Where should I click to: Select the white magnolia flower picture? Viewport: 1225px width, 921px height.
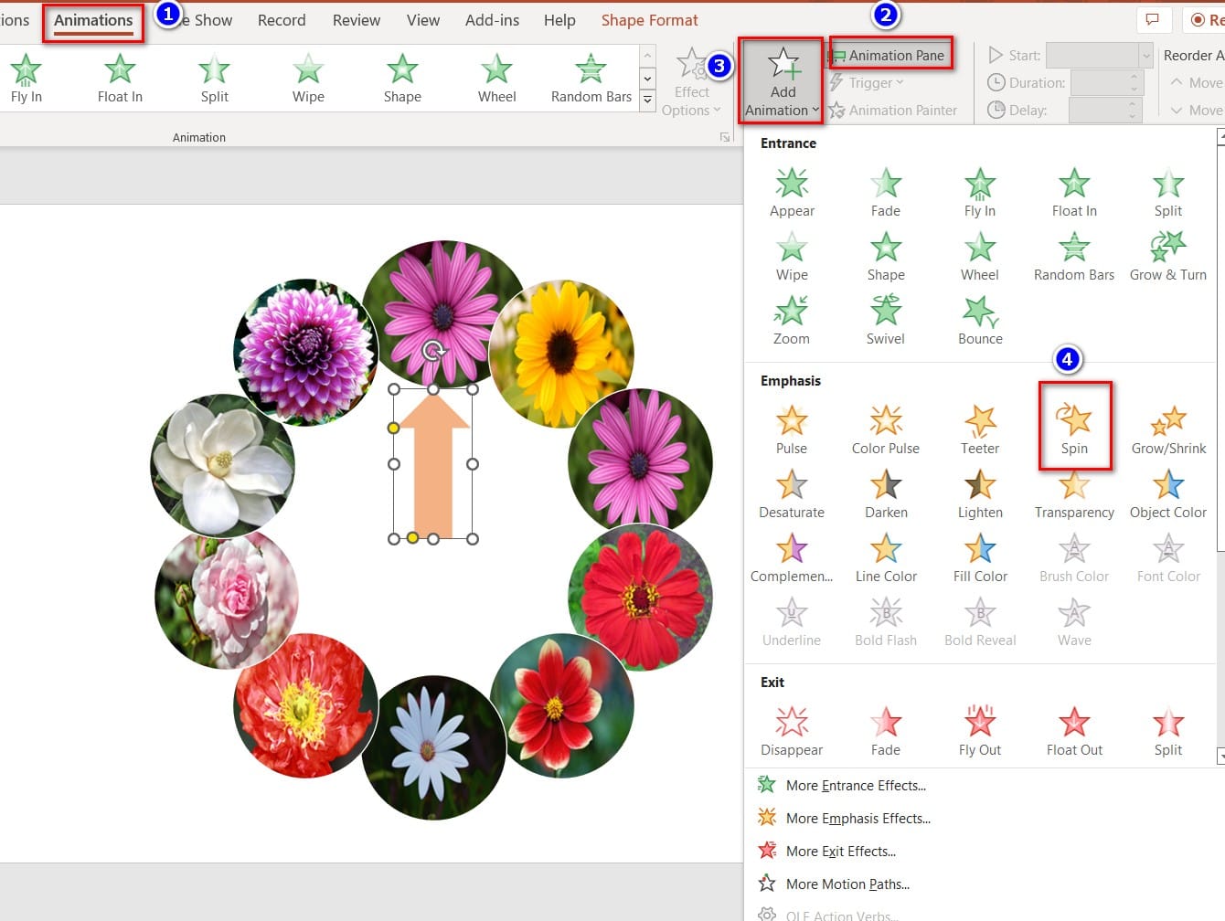222,465
